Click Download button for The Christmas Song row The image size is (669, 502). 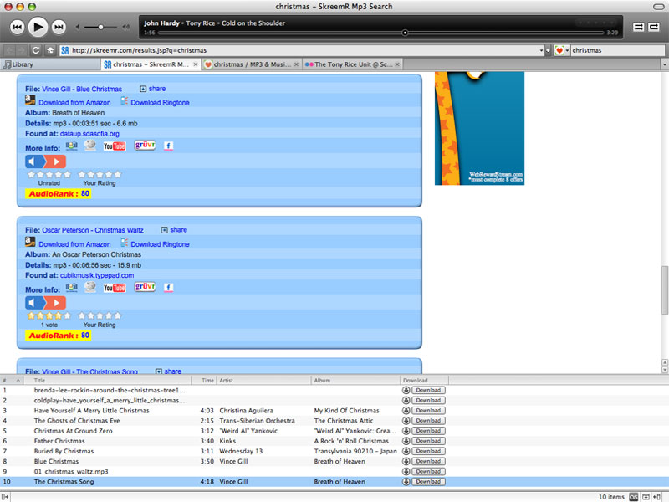(x=428, y=482)
